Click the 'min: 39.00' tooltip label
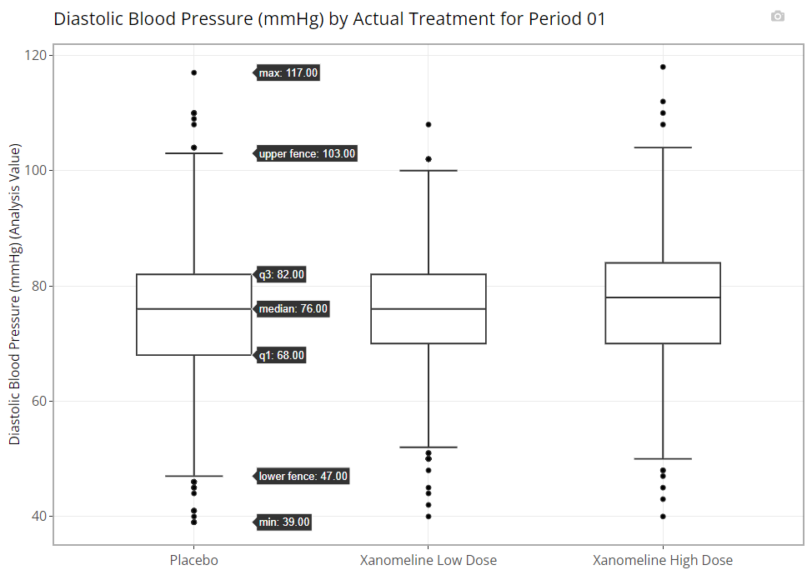Image resolution: width=812 pixels, height=585 pixels. pyautogui.click(x=283, y=522)
